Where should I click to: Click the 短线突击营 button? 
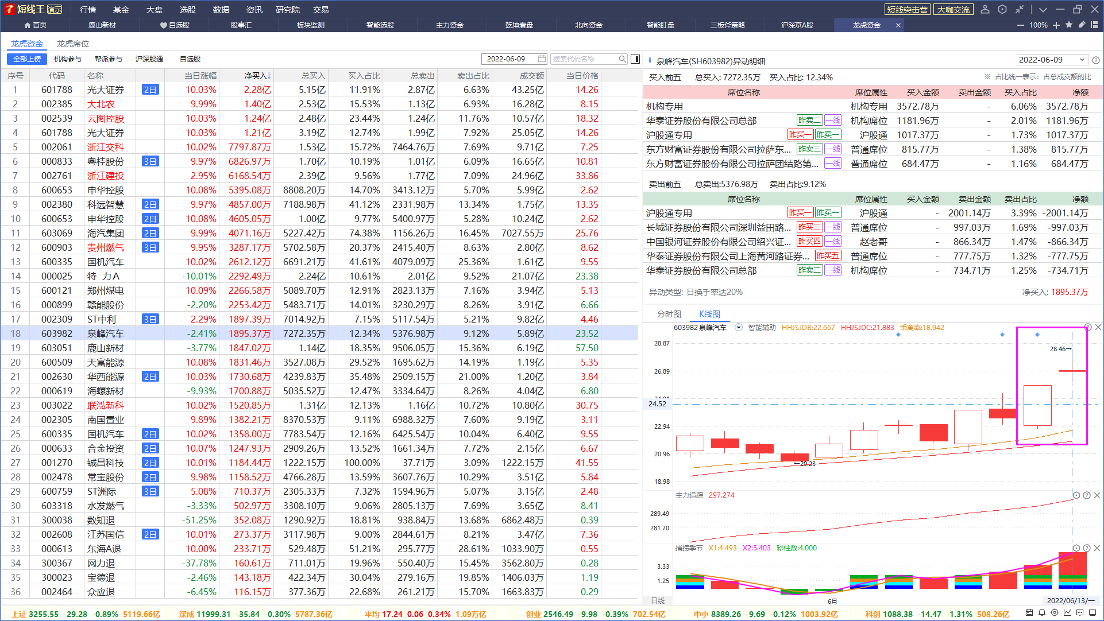click(907, 9)
